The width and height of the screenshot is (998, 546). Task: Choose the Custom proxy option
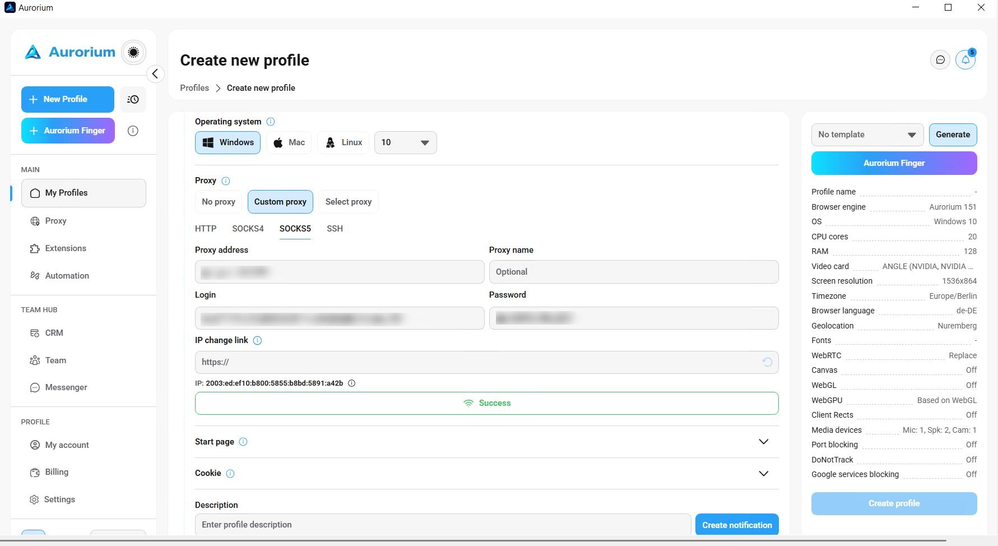click(280, 202)
